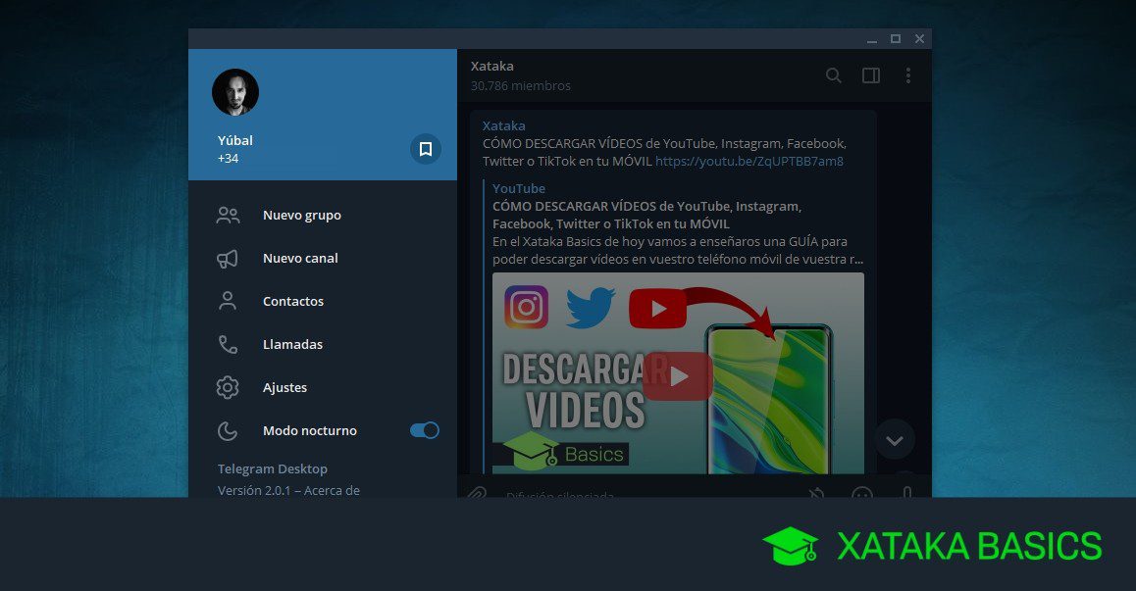1136x591 pixels.
Task: Click Acerca de in Telegram Desktop footer
Action: [331, 490]
